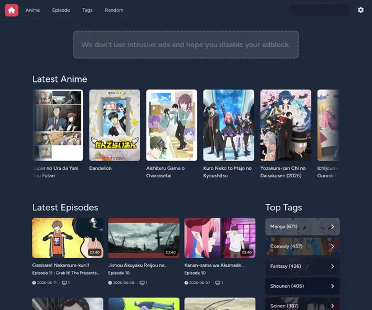Click the Dandelion title text
The width and height of the screenshot is (372, 310).
click(x=100, y=168)
